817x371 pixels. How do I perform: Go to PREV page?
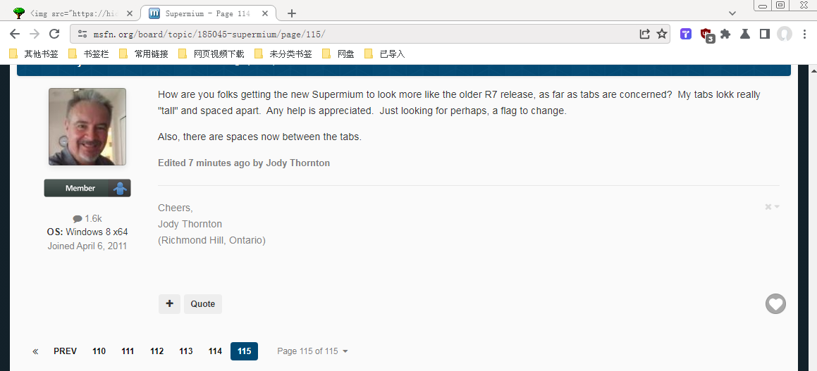coord(65,351)
